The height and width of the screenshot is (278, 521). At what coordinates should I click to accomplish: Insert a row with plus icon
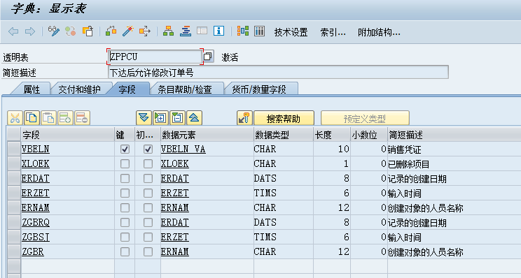pyautogui.click(x=65, y=118)
